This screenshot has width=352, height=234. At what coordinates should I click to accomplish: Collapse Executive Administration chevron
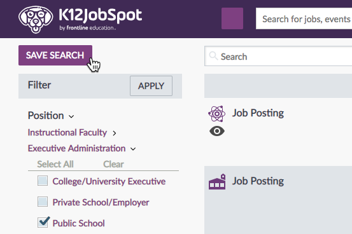tap(133, 149)
